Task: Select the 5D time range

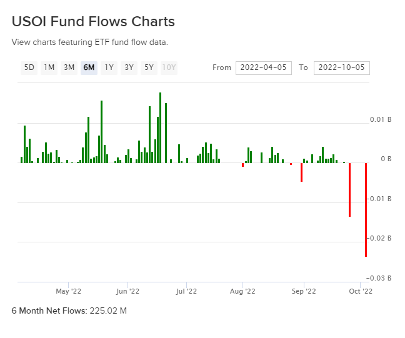Action: point(29,67)
